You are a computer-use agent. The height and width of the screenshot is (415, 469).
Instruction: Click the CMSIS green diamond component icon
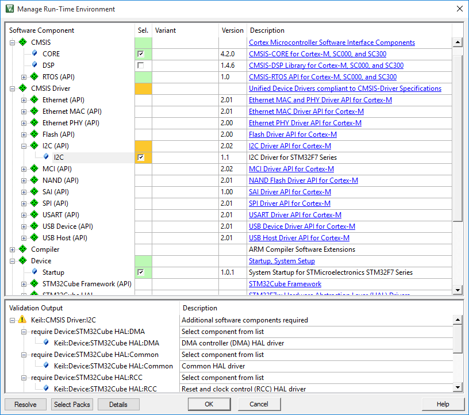[23, 42]
